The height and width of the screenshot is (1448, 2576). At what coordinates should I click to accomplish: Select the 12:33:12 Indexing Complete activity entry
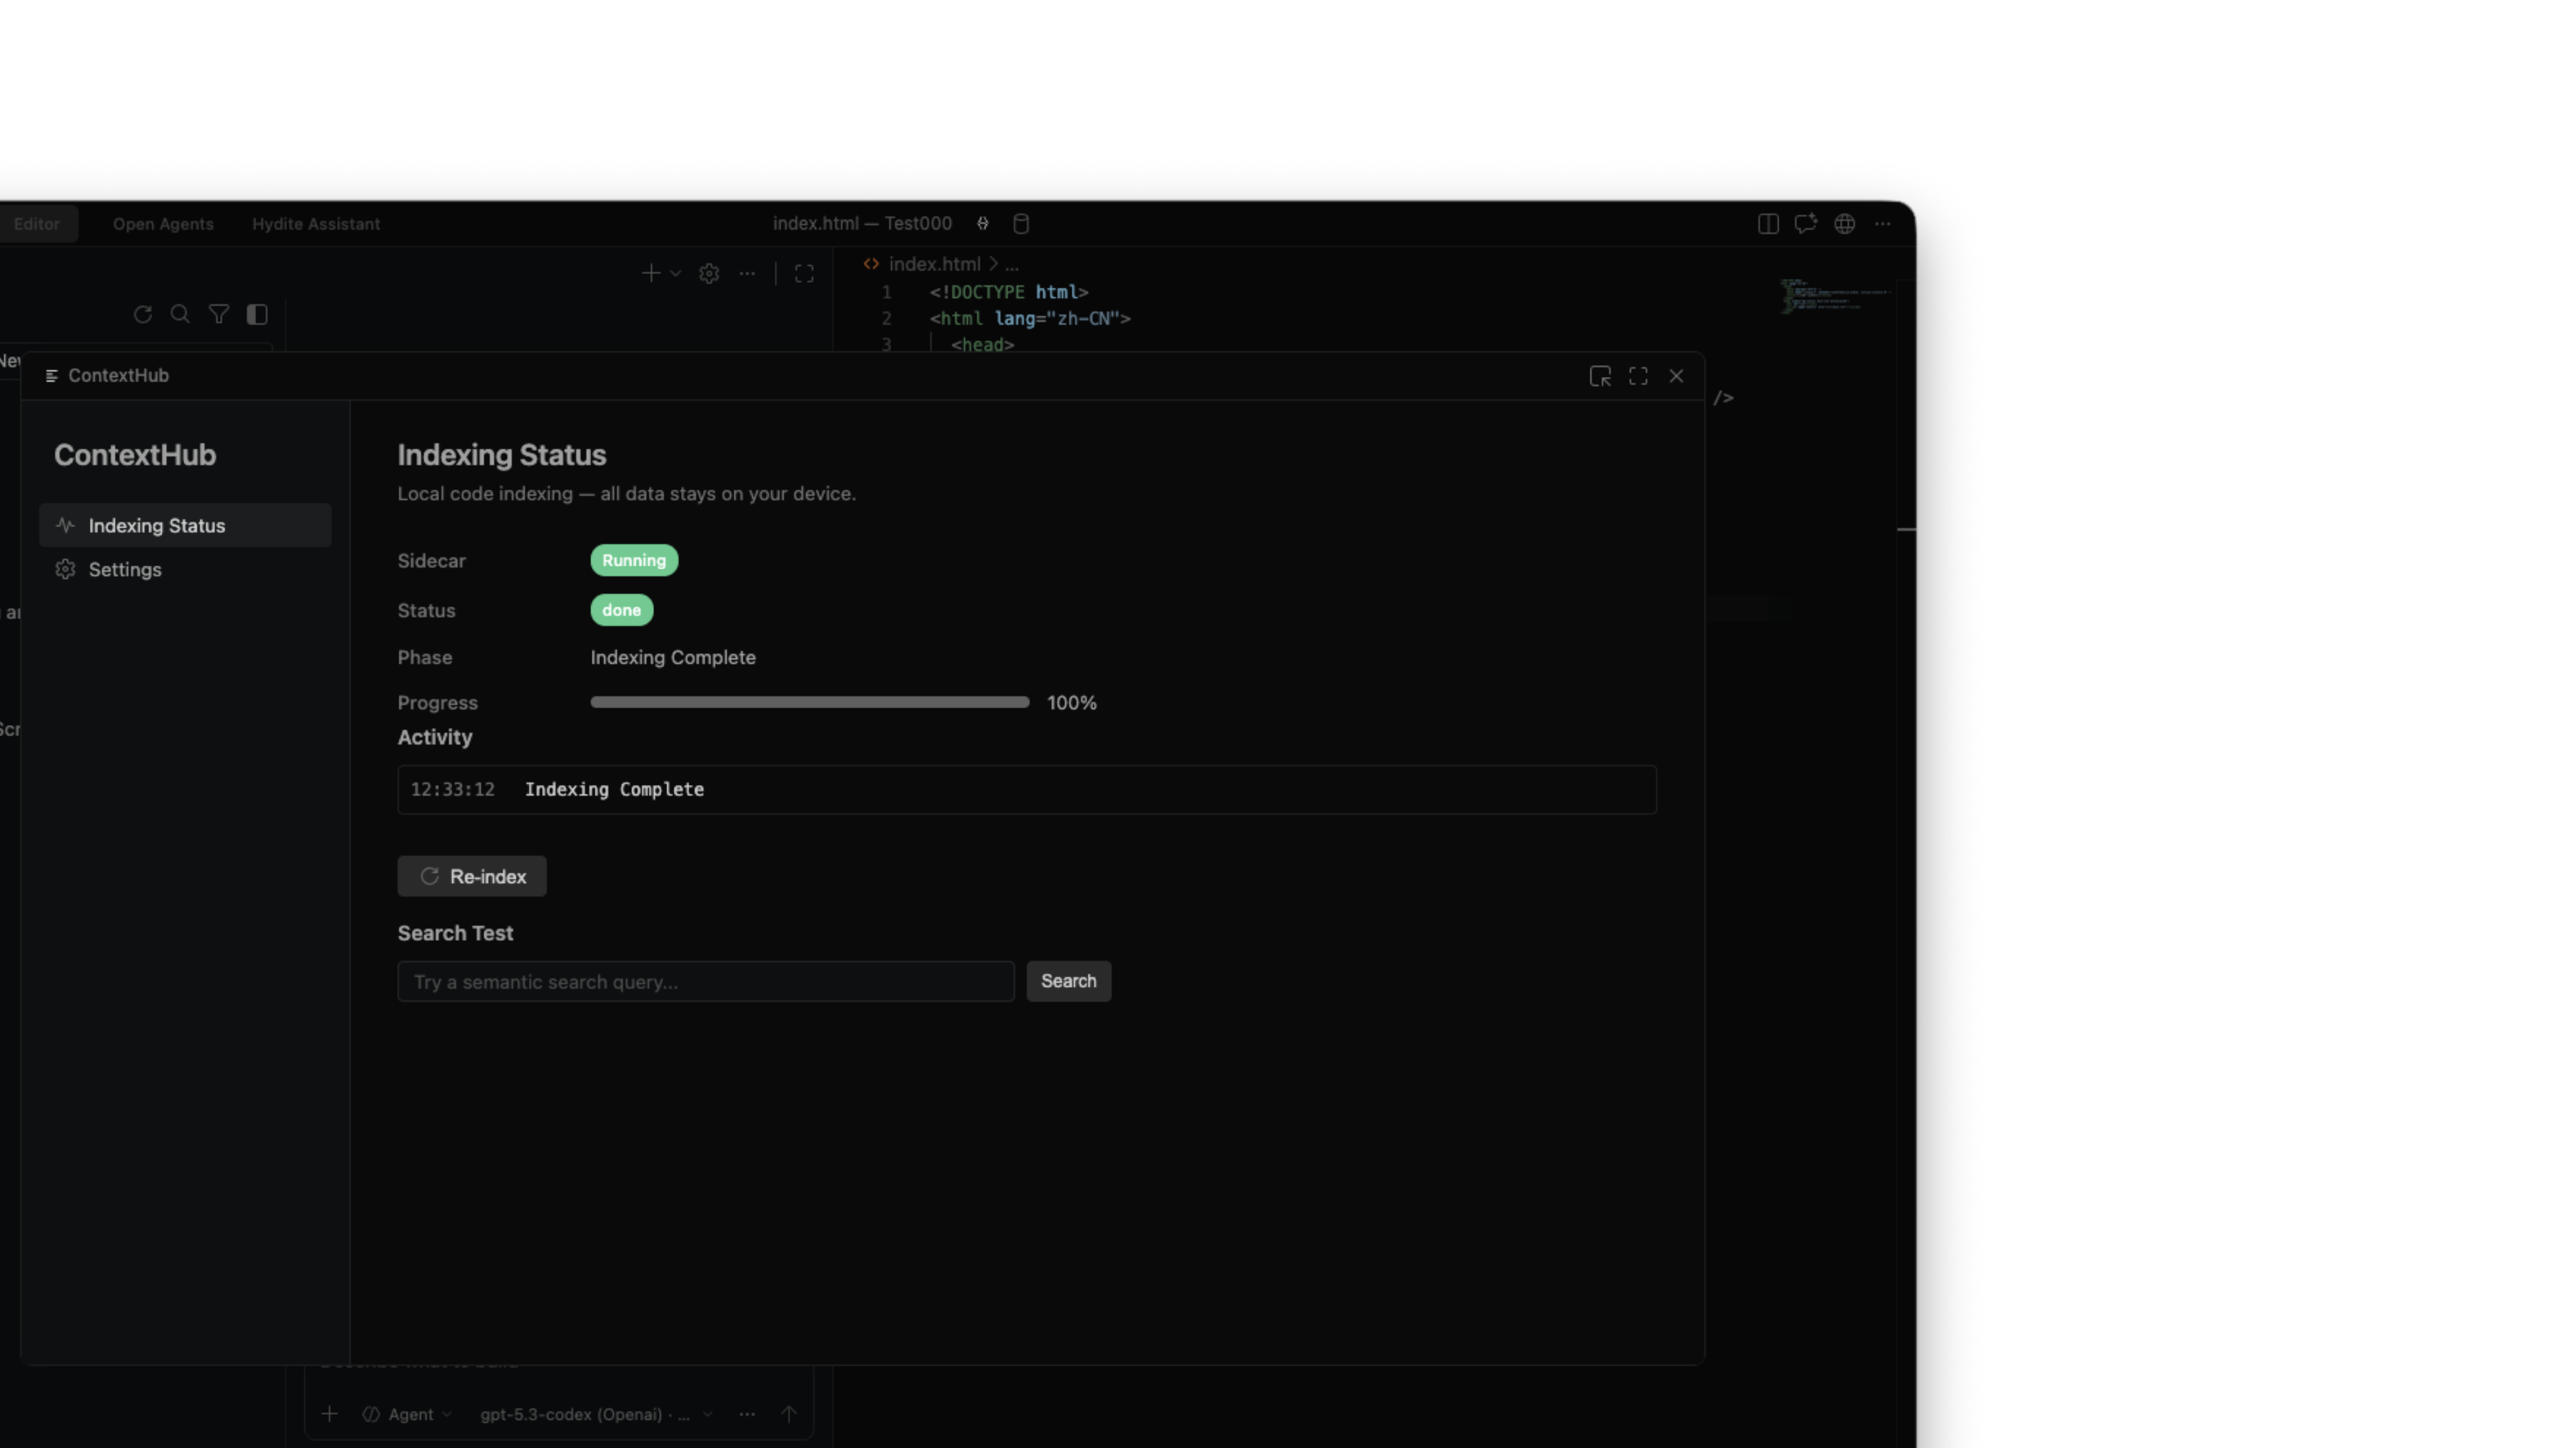click(1027, 789)
